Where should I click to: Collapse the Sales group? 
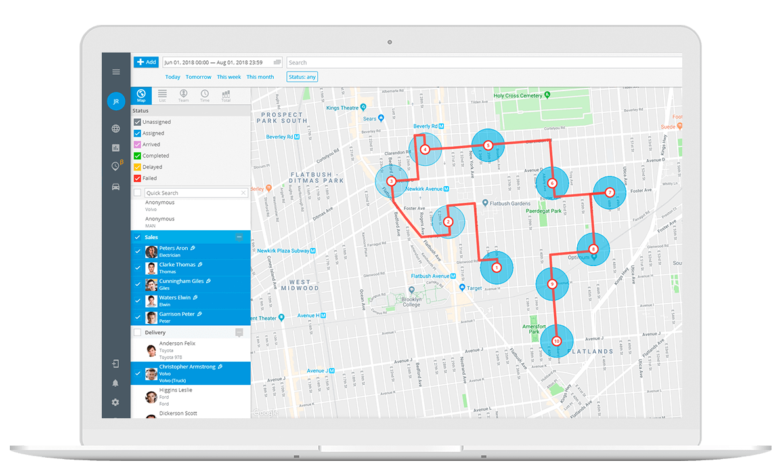[x=239, y=237]
